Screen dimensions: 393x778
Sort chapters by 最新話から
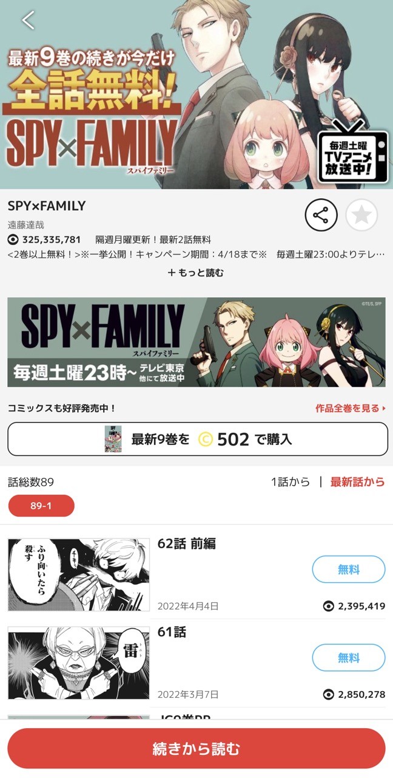[x=358, y=482]
